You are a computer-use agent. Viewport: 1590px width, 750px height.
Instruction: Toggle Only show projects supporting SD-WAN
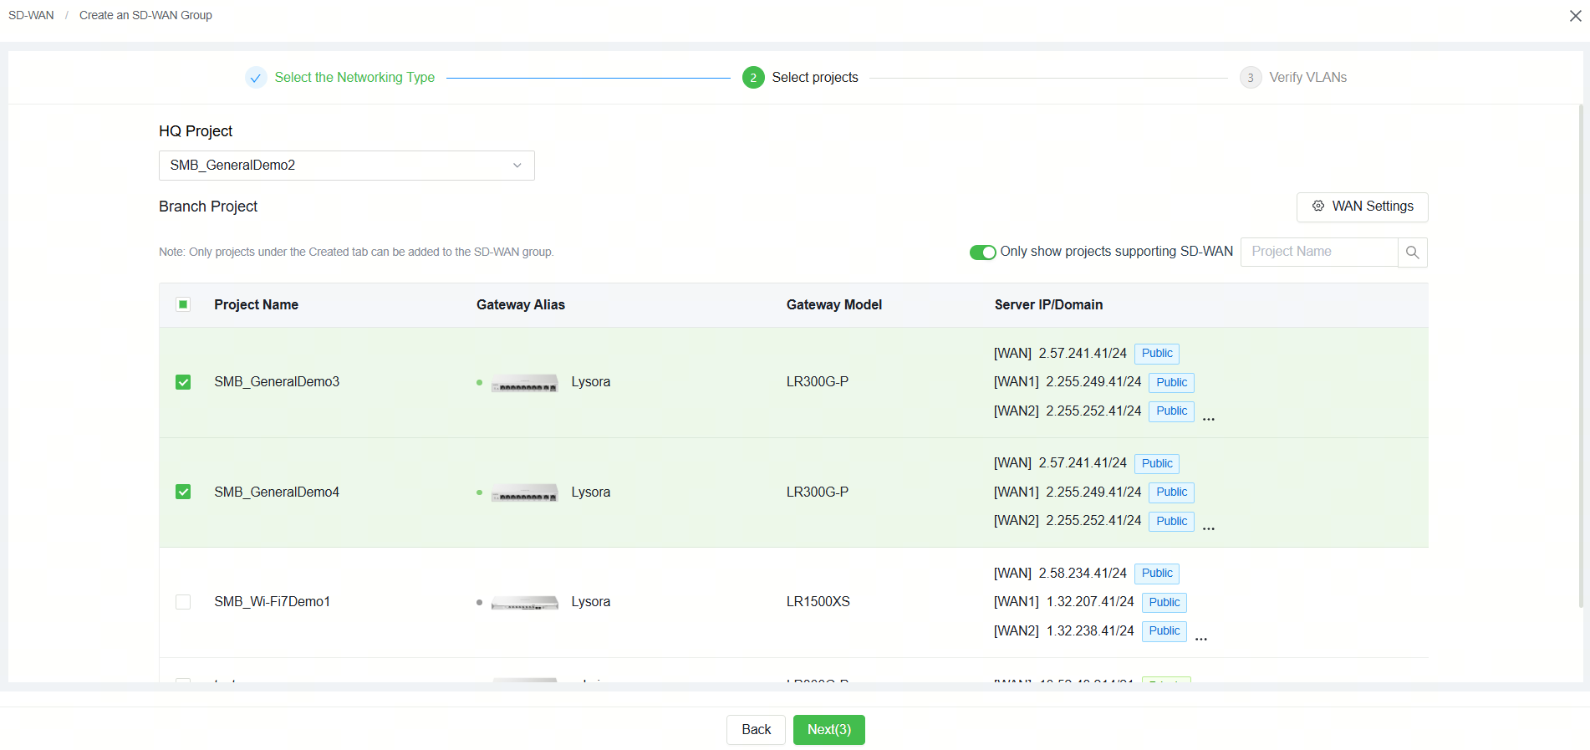coord(982,252)
